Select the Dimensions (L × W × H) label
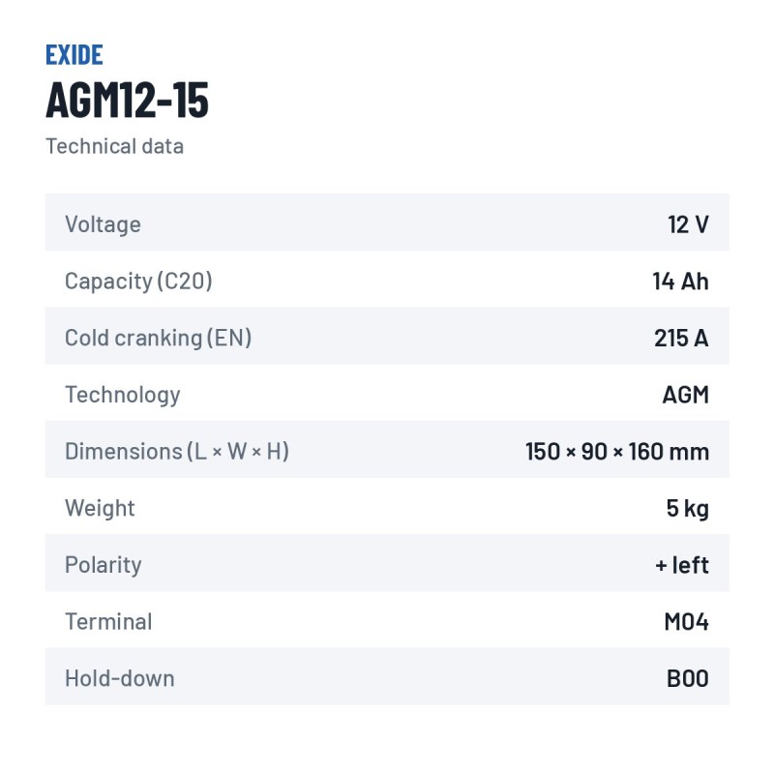This screenshot has height=774, width=774. [177, 452]
